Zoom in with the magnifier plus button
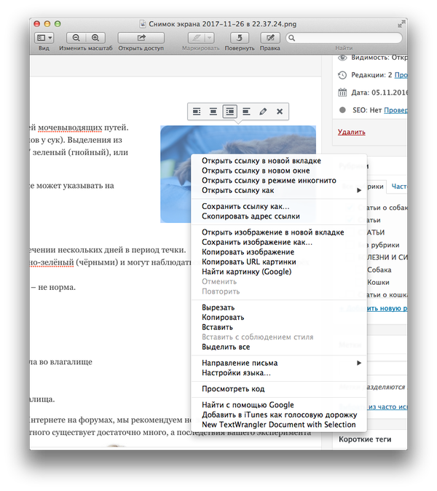This screenshot has height=491, width=437. click(x=95, y=38)
